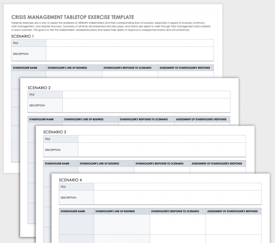
Task: Click the Scenario 1 Title input field
Action: click(130, 43)
